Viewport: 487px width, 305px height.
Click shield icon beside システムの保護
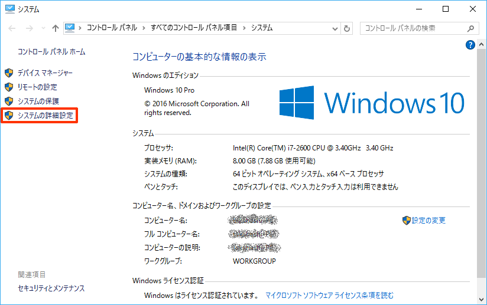click(x=9, y=101)
